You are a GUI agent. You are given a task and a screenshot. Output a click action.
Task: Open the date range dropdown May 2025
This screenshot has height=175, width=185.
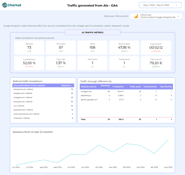[x=160, y=5]
